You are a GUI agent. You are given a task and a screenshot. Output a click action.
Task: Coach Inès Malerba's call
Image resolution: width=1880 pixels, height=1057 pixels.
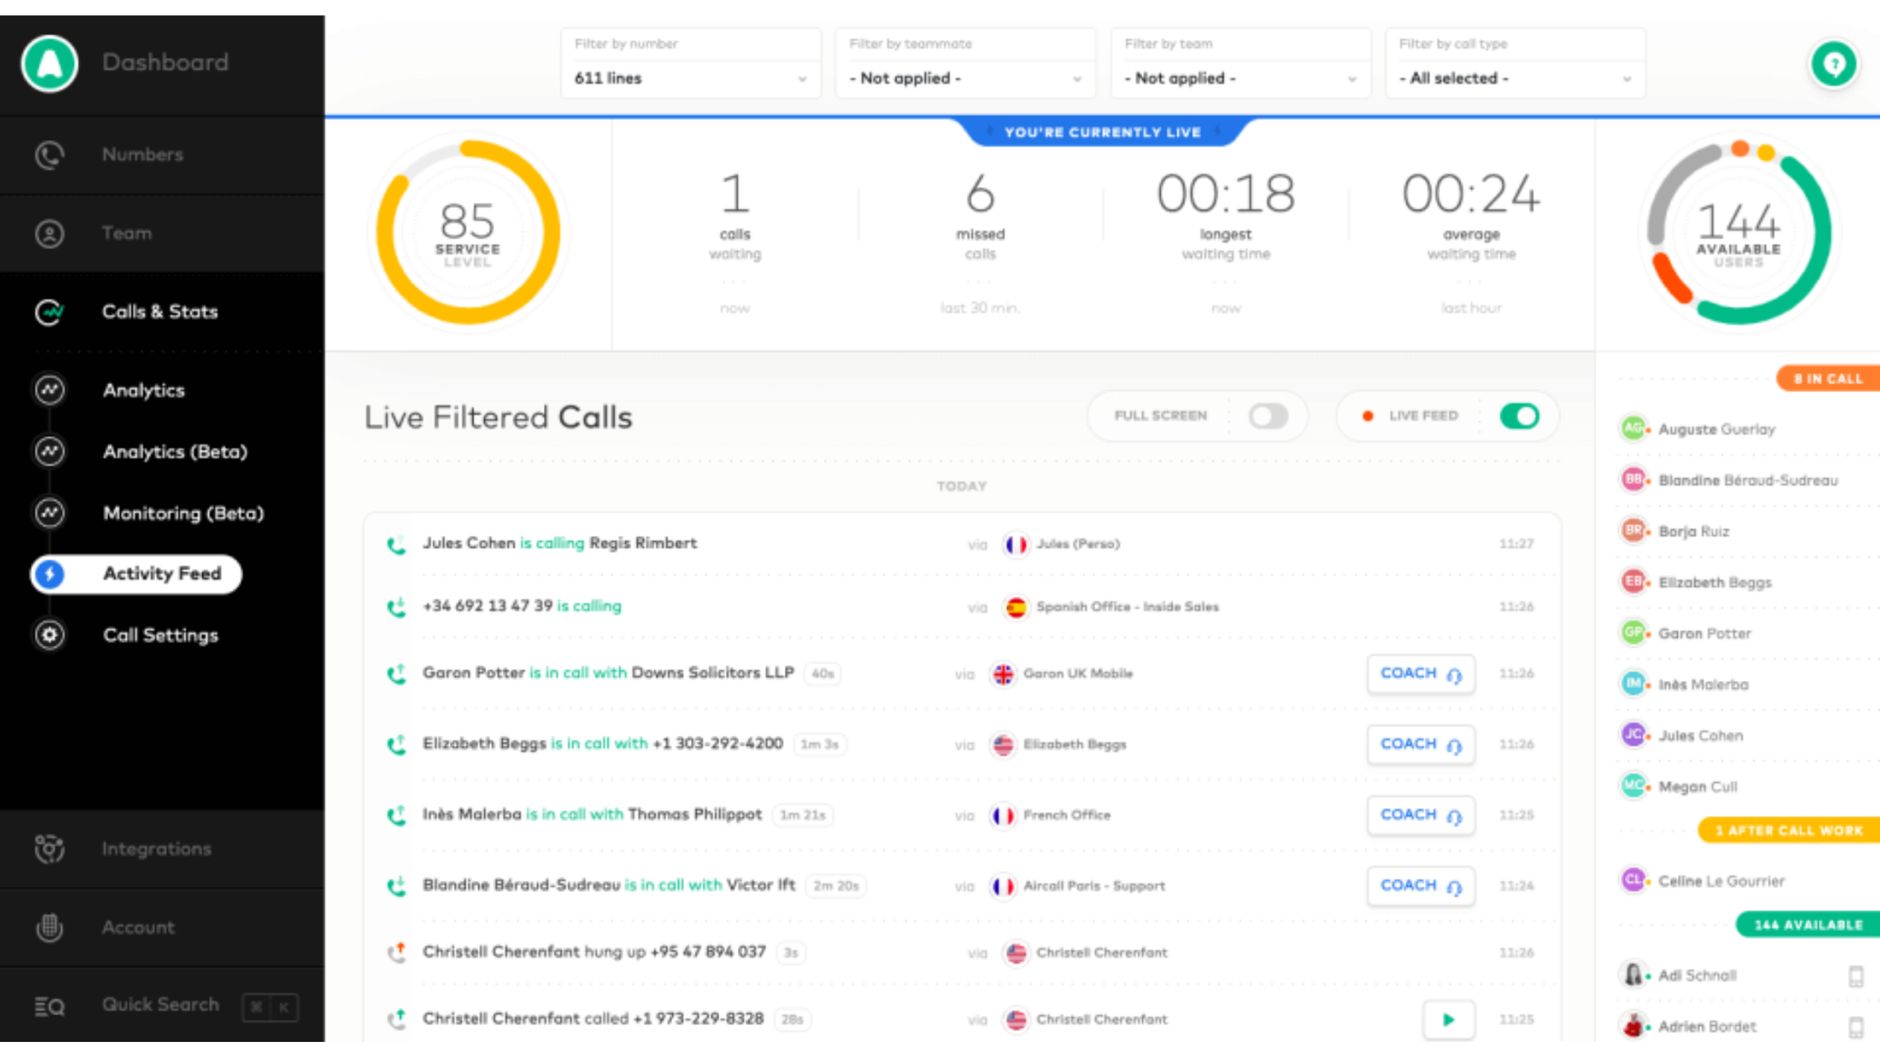coord(1420,815)
